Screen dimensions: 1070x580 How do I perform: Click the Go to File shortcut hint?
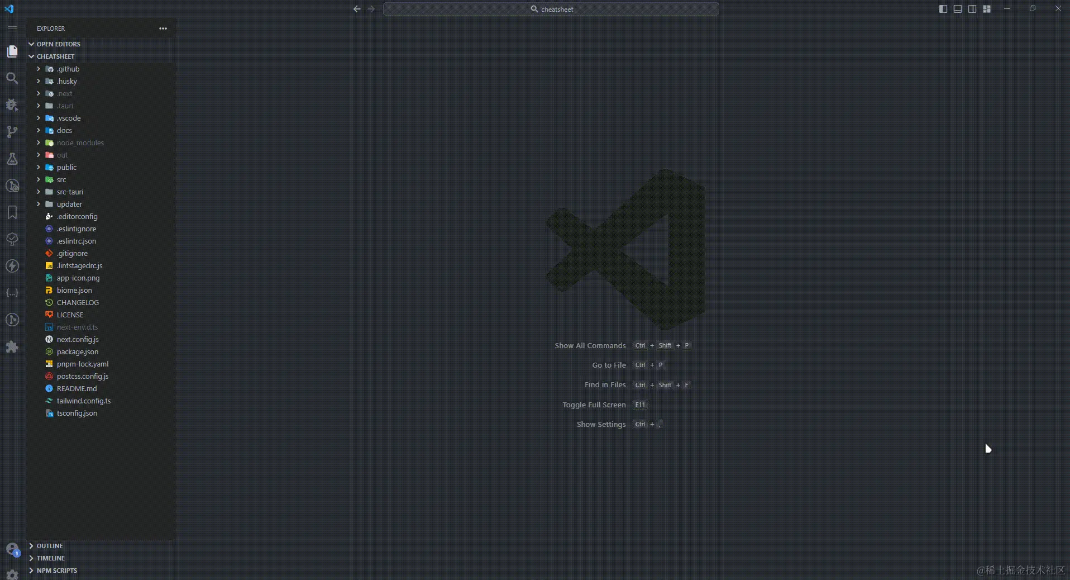(628, 365)
